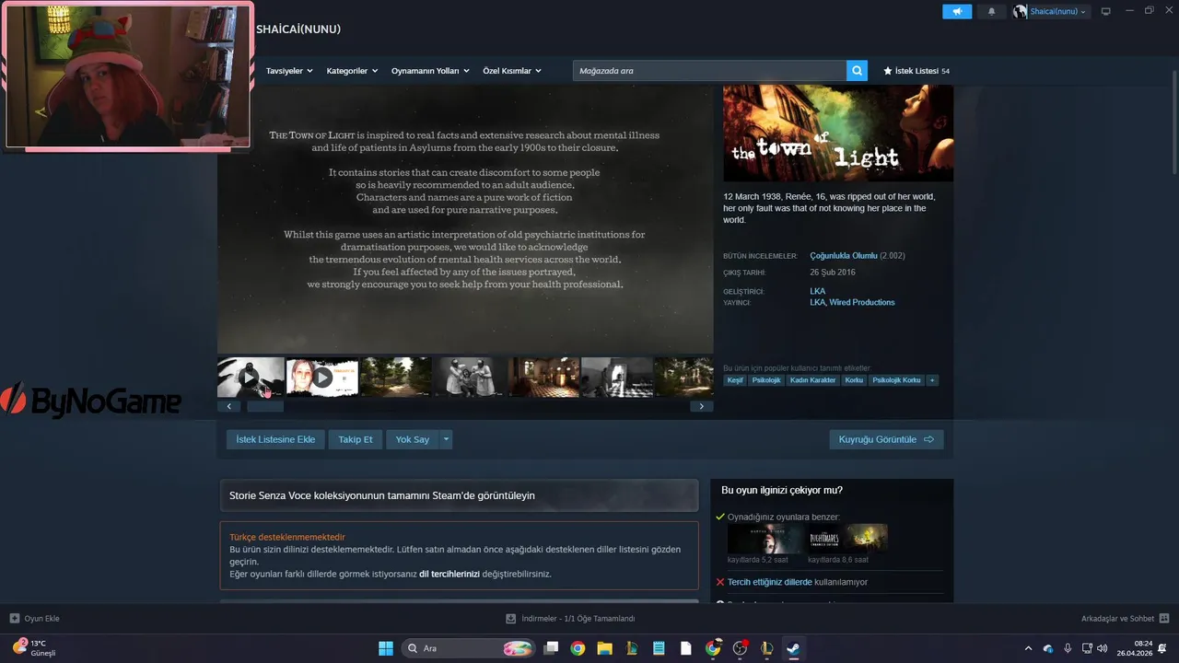Open the volume speaker tray icon
Screen dimensions: 1179x663
click(1103, 648)
